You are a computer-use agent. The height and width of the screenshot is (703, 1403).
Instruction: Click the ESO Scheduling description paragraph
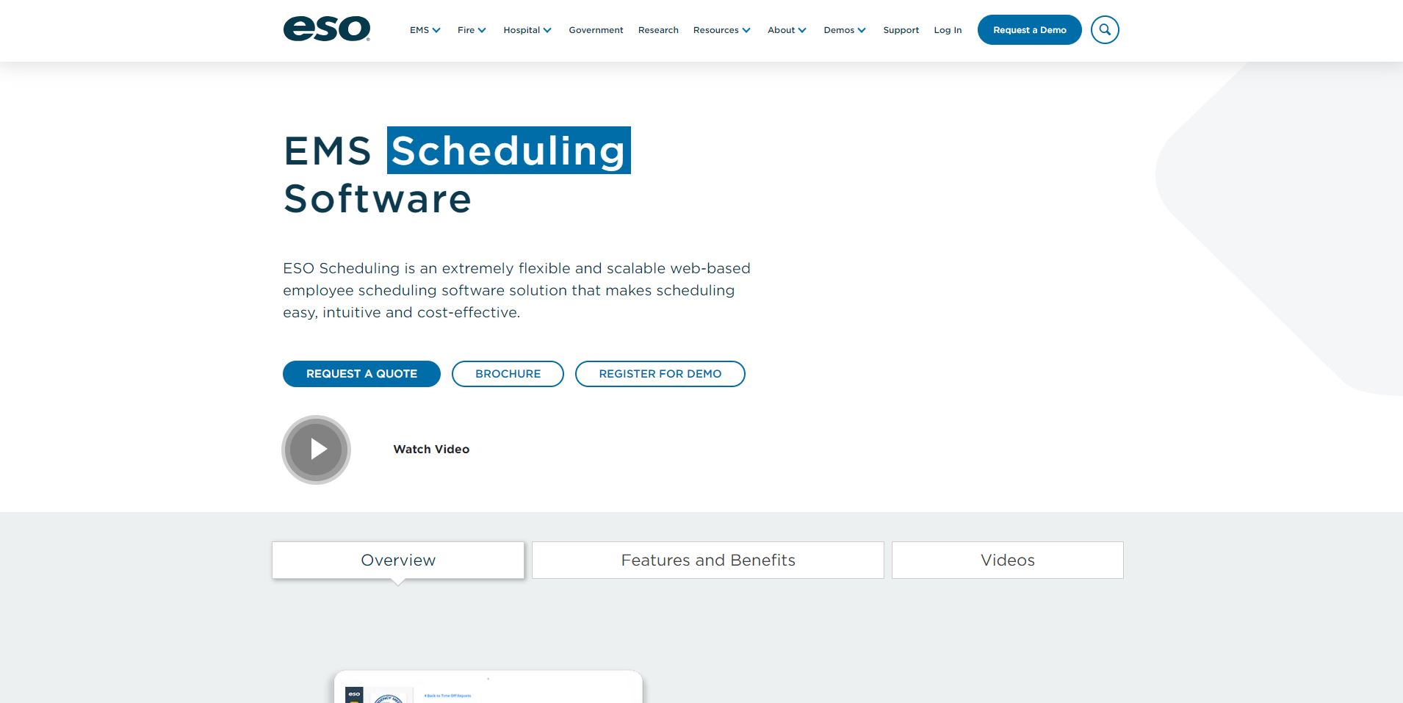(x=517, y=290)
